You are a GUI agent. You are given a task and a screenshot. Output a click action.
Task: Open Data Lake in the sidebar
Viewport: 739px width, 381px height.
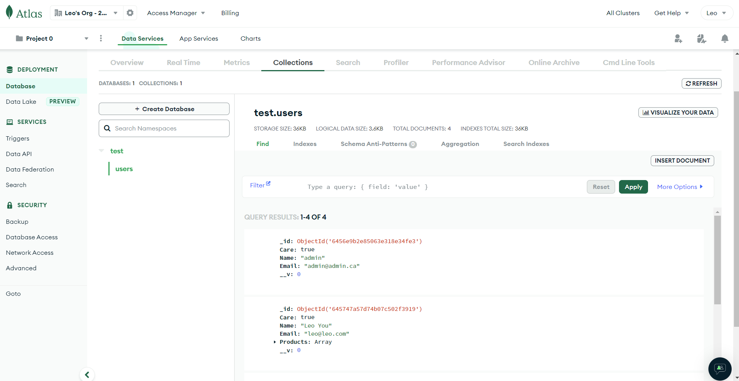[21, 101]
